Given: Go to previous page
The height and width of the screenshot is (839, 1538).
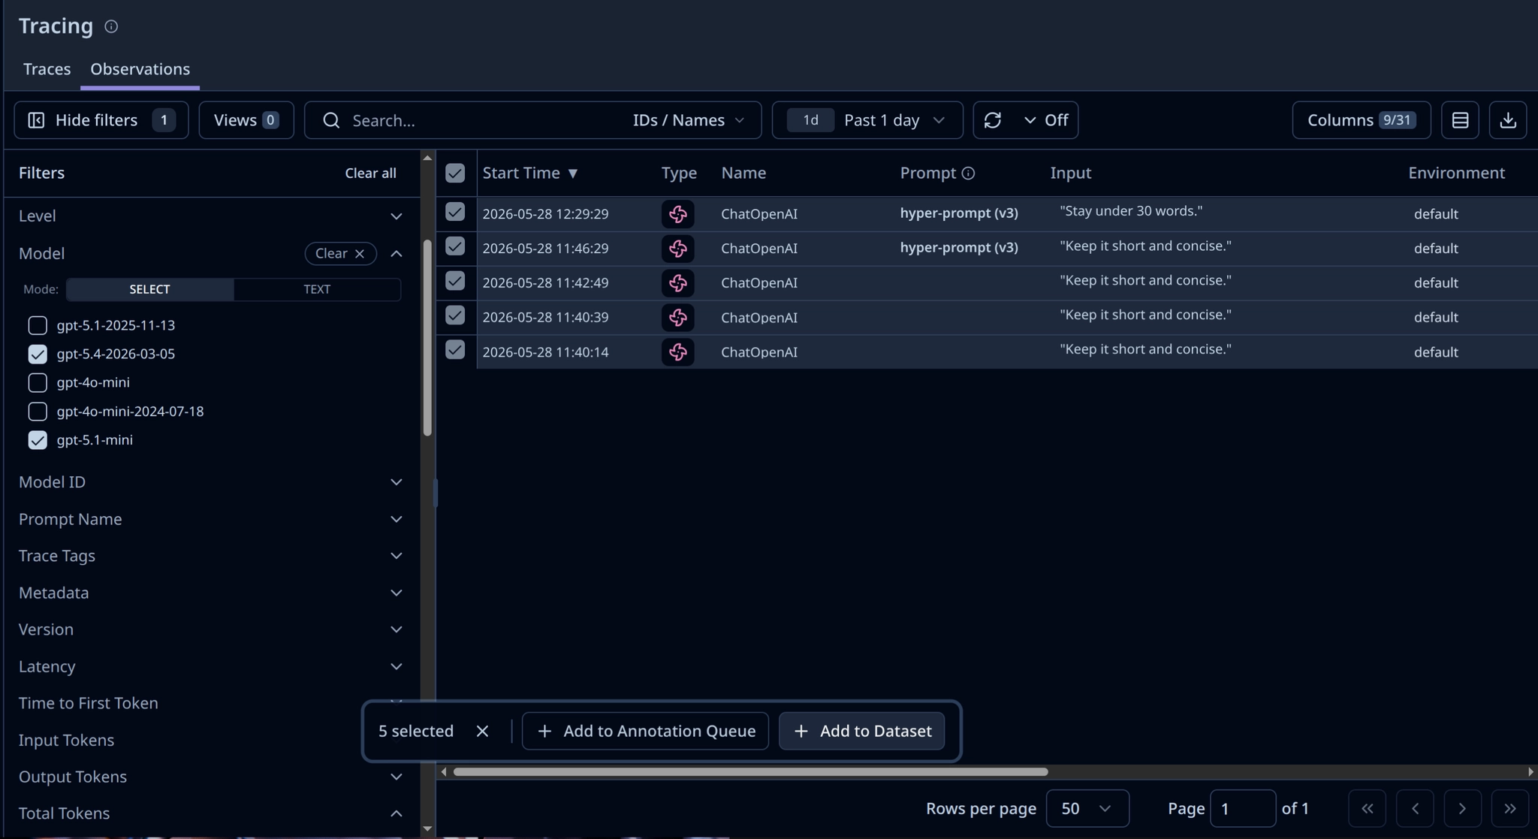Looking at the screenshot, I should point(1415,808).
